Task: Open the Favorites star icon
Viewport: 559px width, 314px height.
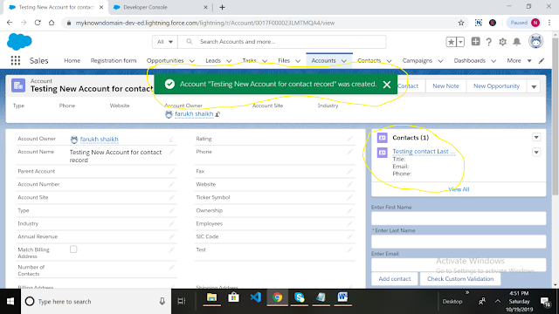Action: click(x=451, y=42)
